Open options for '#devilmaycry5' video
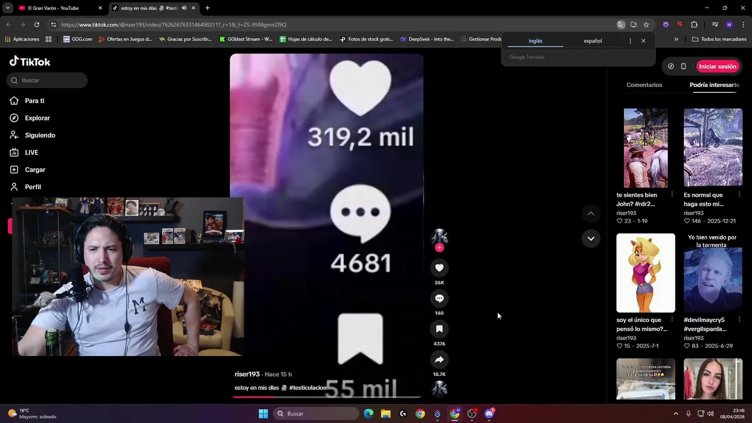This screenshot has height=423, width=752. (x=739, y=320)
